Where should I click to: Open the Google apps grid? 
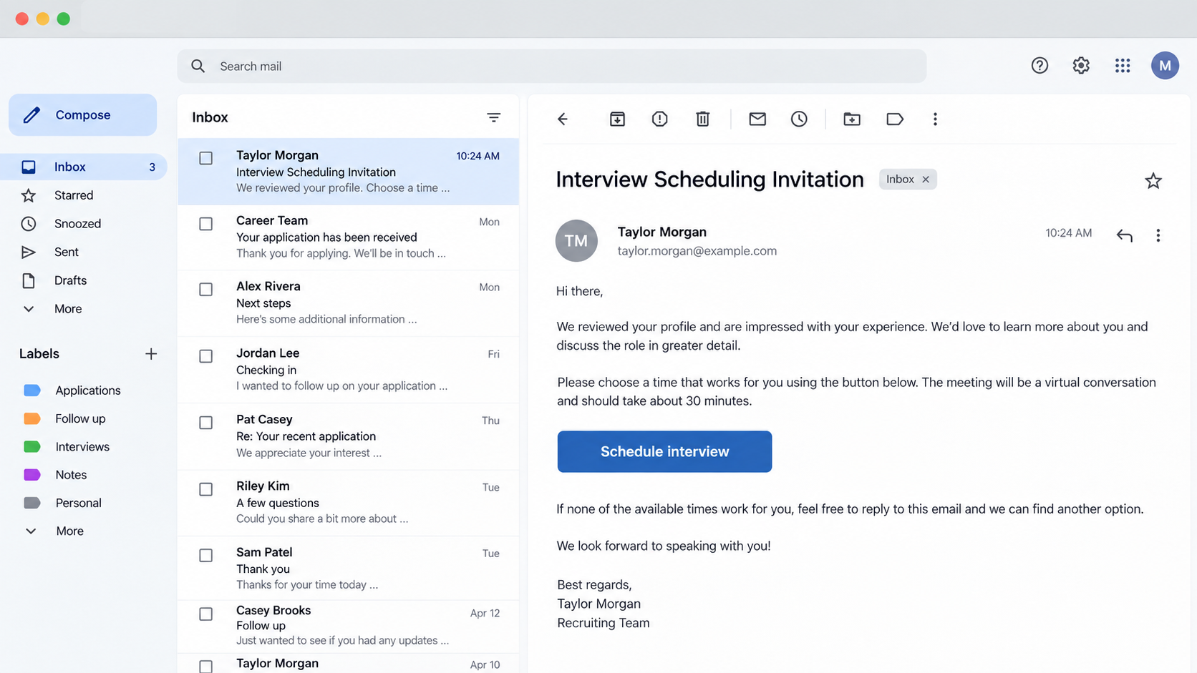pyautogui.click(x=1123, y=66)
